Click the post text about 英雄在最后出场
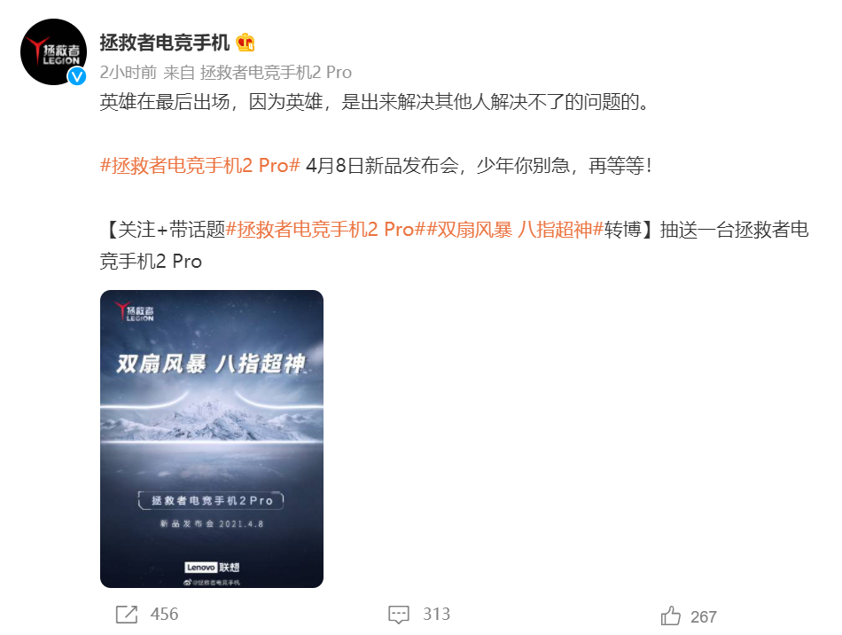Viewport: 842px width, 635px height. coord(375,101)
